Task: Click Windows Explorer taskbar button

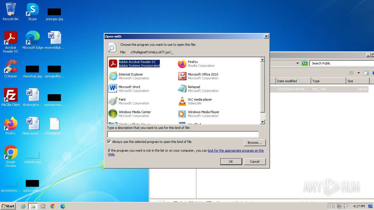Action: [33, 206]
